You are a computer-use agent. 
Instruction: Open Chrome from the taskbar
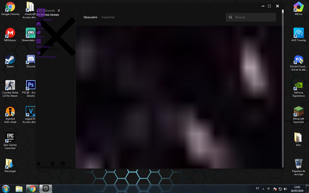pos(32,189)
